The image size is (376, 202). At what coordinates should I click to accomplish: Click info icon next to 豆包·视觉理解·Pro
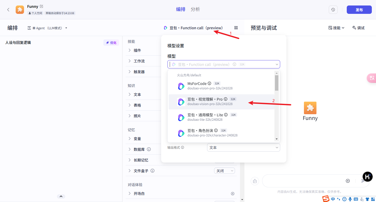pos(226,99)
